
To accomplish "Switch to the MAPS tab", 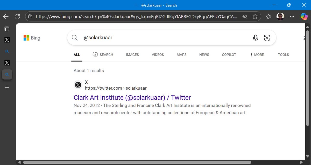I will (182, 55).
